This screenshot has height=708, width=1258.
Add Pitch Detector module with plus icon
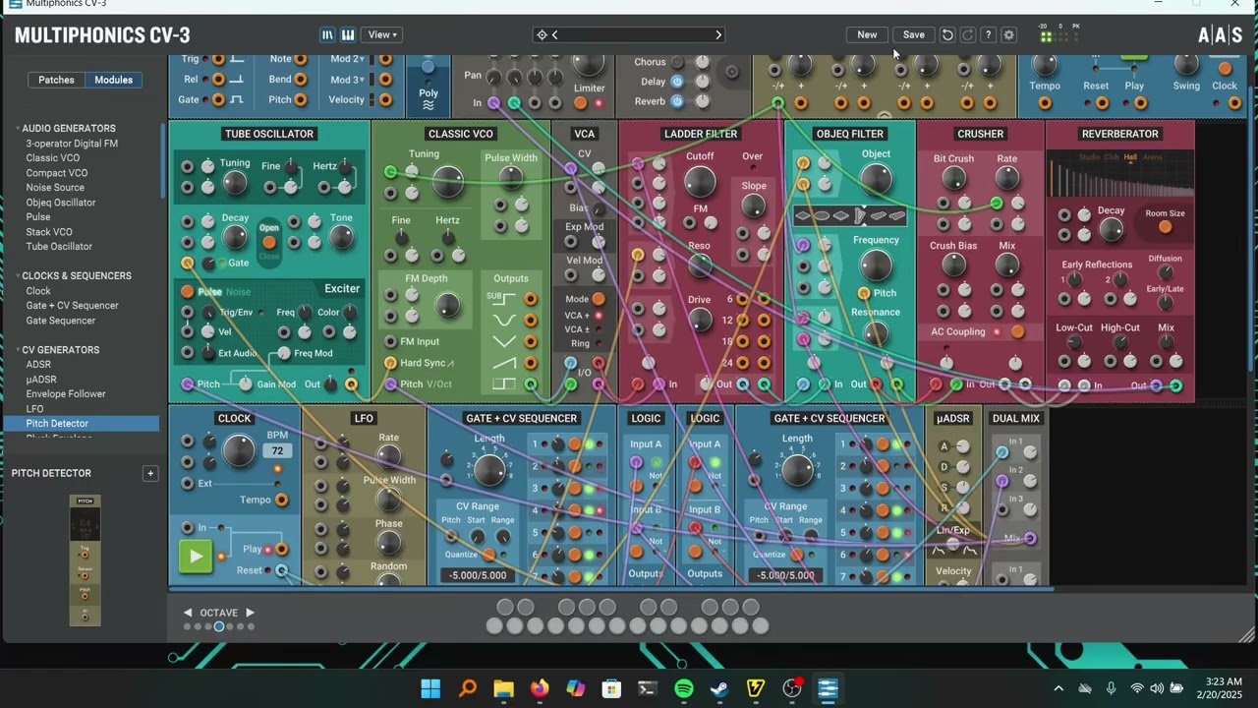[x=150, y=473]
